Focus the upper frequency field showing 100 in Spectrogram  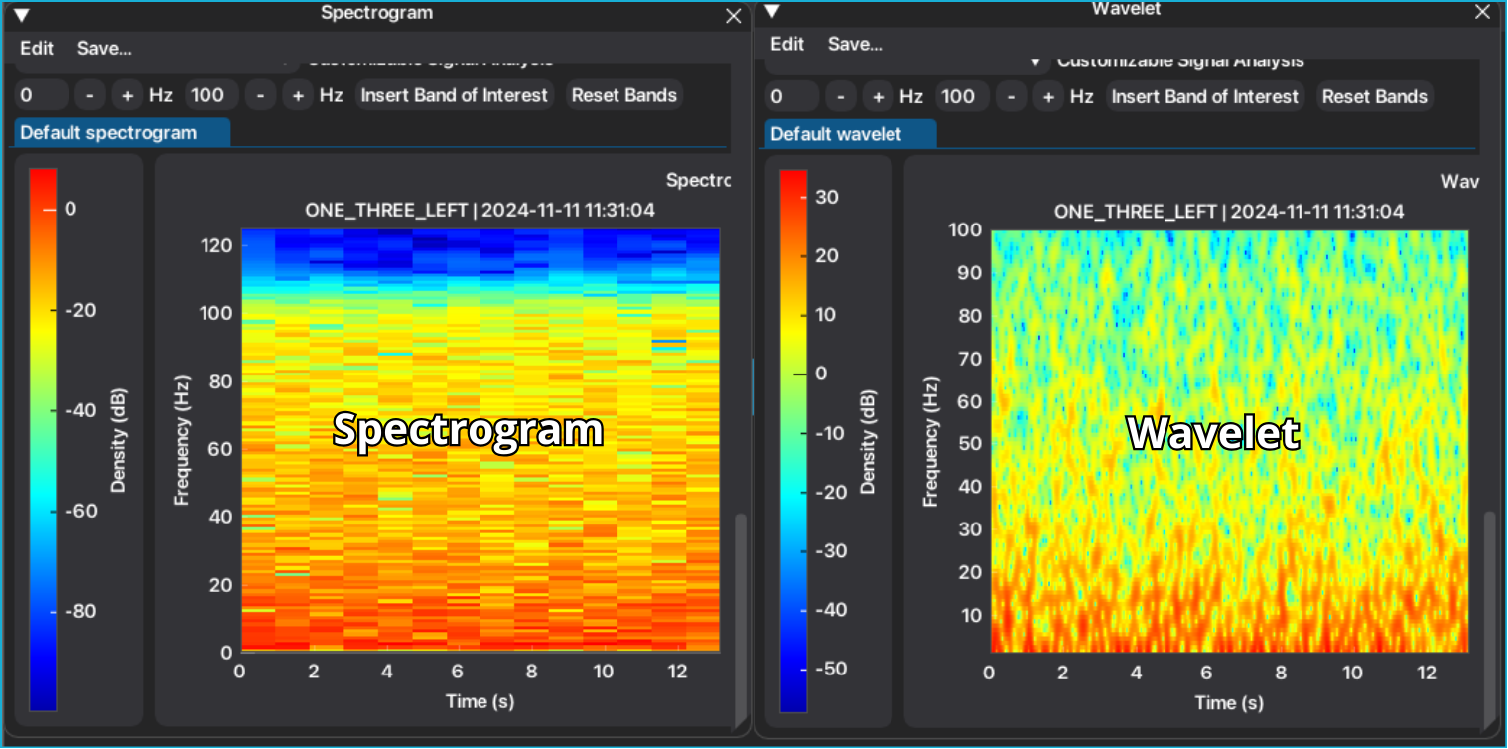pos(211,95)
